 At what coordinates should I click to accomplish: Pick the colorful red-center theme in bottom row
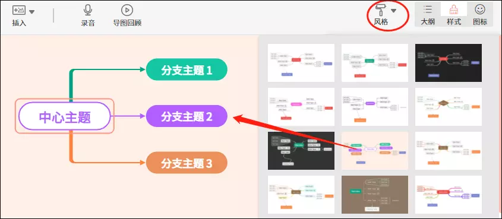(x=448, y=195)
